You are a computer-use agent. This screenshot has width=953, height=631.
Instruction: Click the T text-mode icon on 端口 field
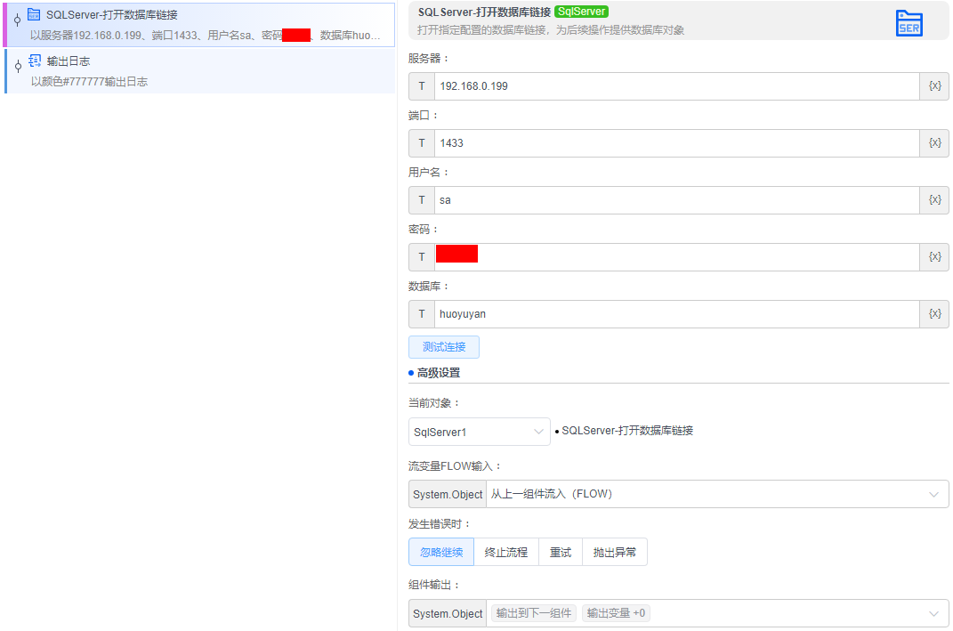point(421,142)
